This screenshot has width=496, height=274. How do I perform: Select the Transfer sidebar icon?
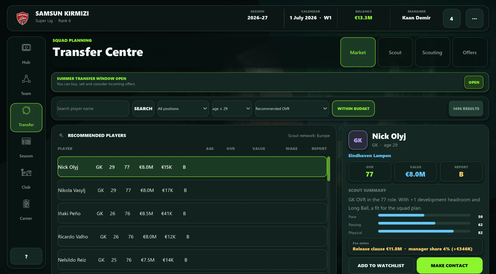(x=26, y=110)
